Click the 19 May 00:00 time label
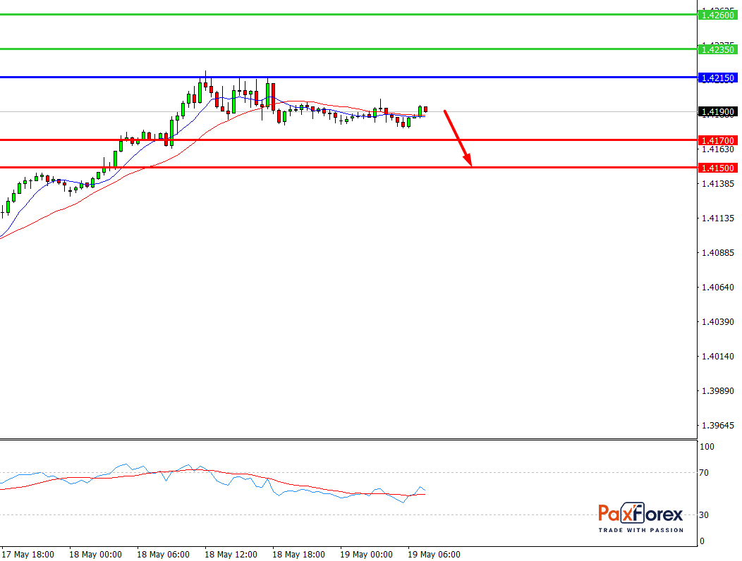742x561 pixels. tap(366, 555)
